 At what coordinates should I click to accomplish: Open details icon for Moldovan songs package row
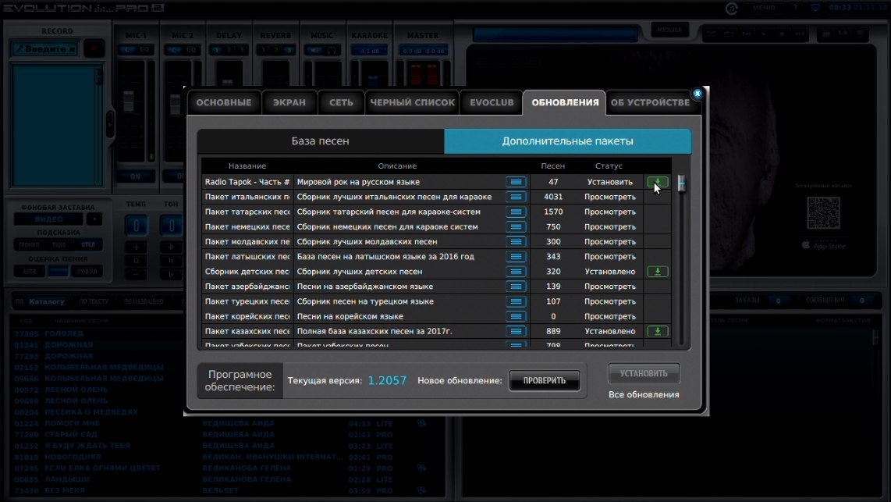point(516,241)
